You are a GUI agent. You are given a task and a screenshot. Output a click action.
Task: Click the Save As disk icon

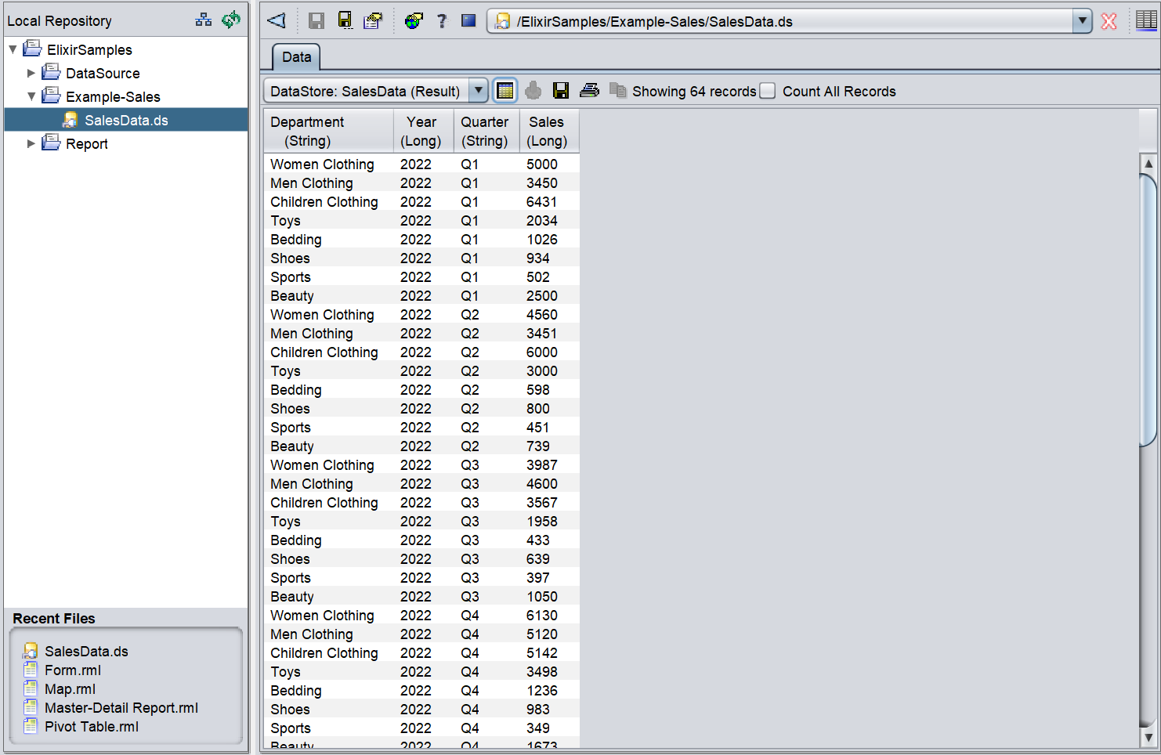click(x=345, y=20)
